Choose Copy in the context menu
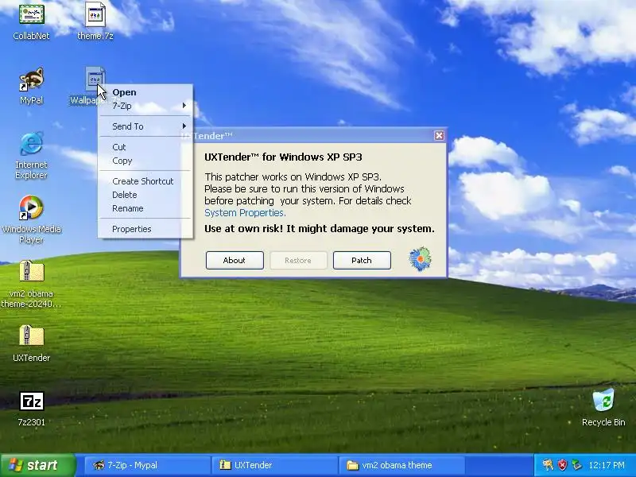636x477 pixels. click(x=145, y=161)
